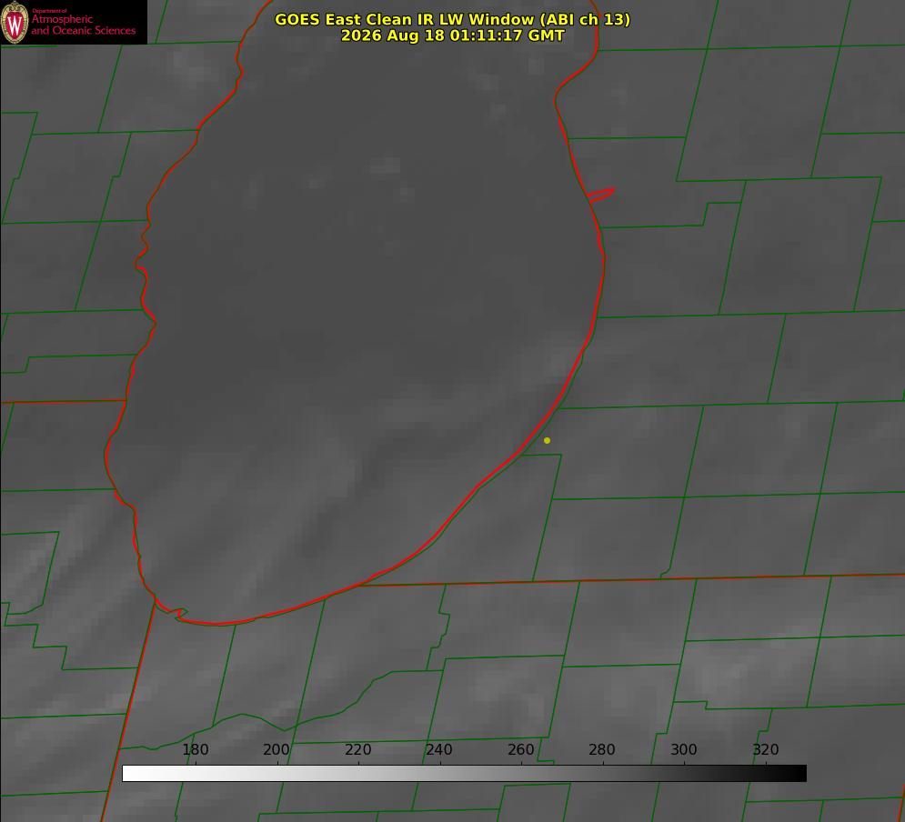Click the colorbar label 260
Screen dimensions: 905x822
(520, 749)
